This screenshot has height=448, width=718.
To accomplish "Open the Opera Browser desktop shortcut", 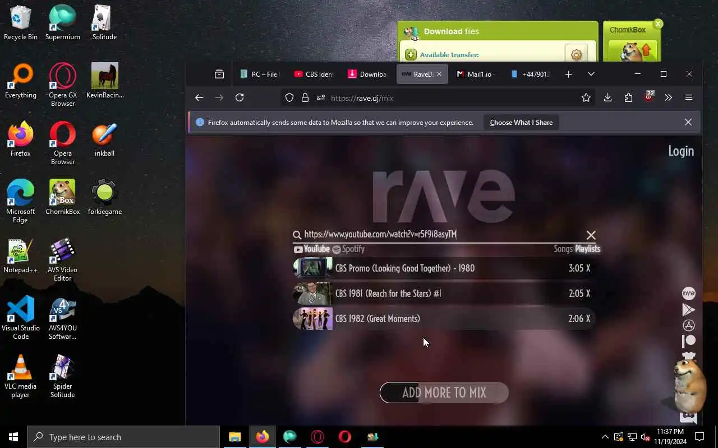I will point(62,143).
